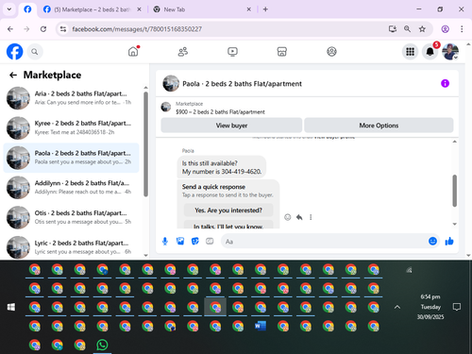Open Aria's conversation in the list
The image size is (472, 354).
(72, 98)
